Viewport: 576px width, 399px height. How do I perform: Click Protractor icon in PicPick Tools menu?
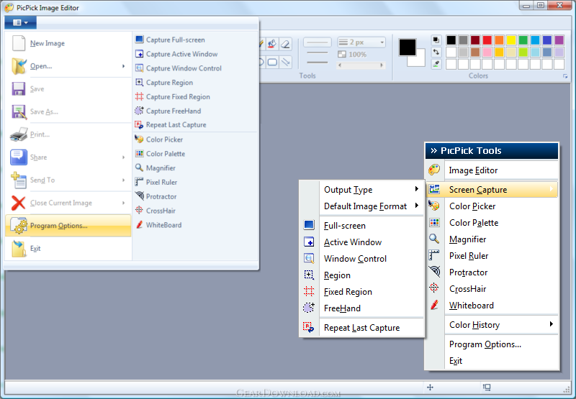[434, 272]
